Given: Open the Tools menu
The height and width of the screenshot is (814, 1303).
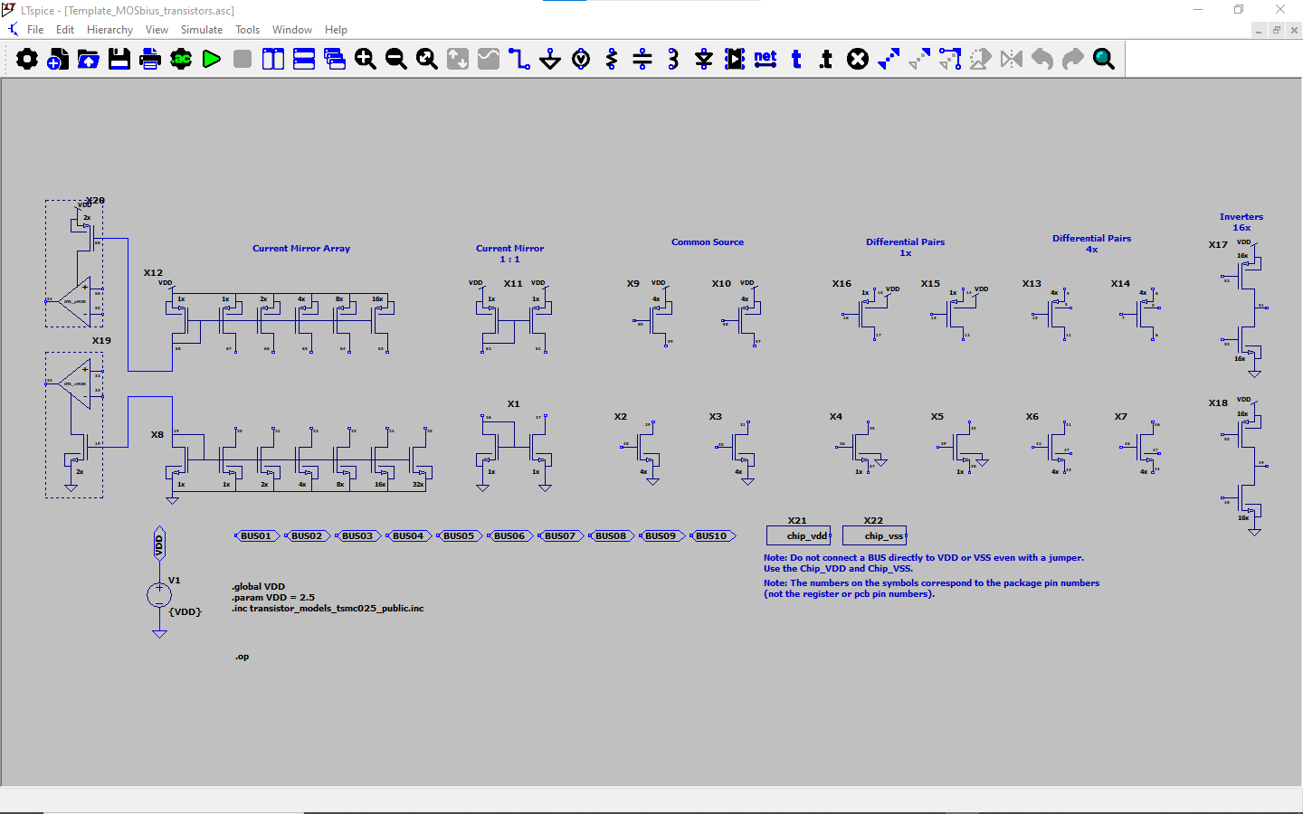Looking at the screenshot, I should (x=247, y=30).
